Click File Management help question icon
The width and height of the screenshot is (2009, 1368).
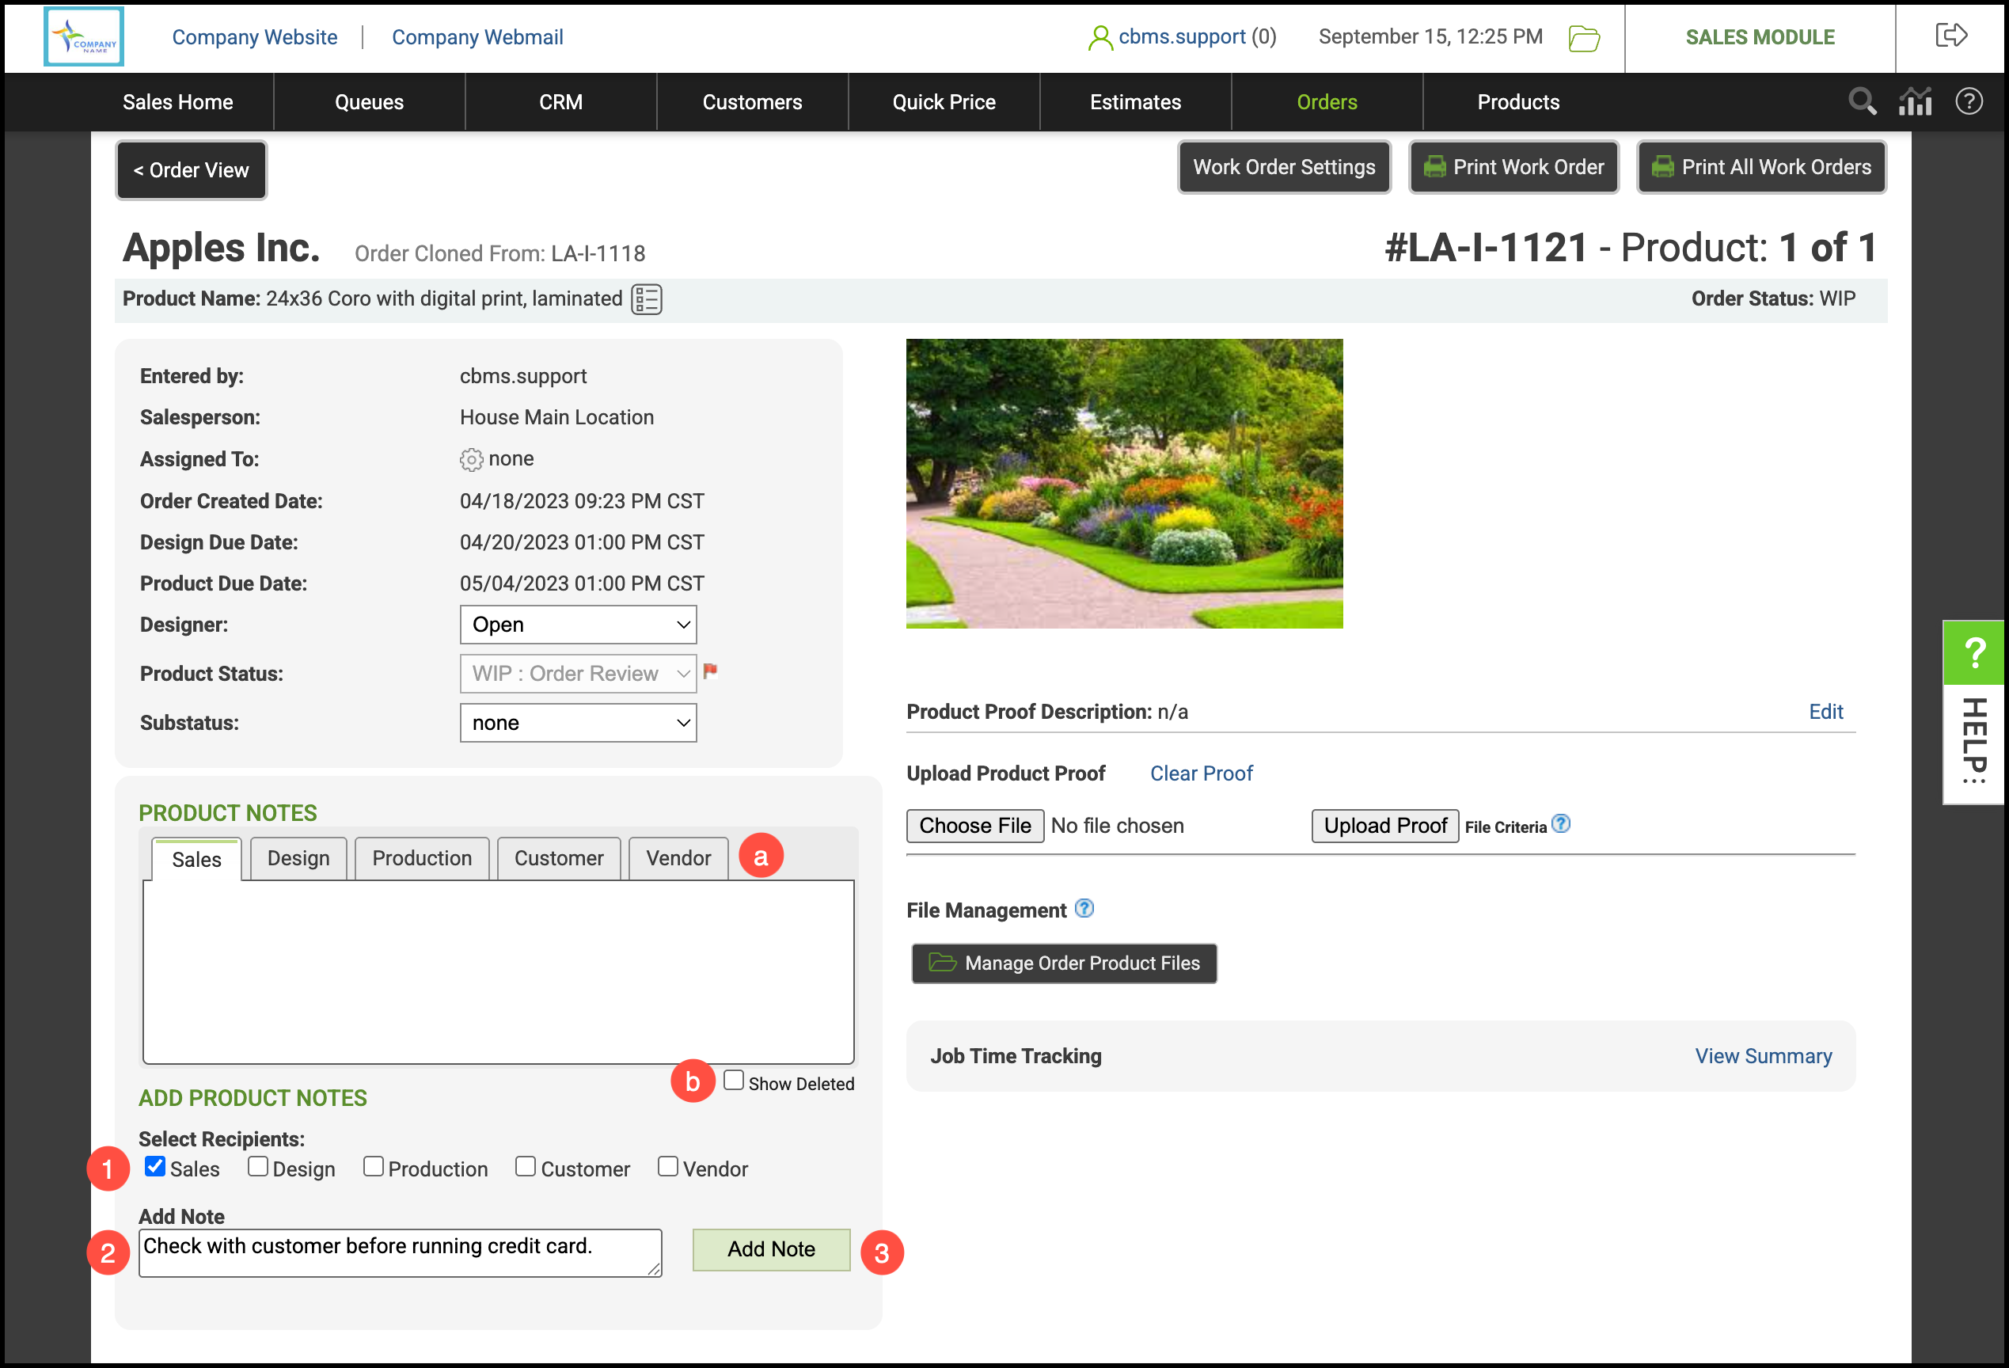pyautogui.click(x=1084, y=908)
